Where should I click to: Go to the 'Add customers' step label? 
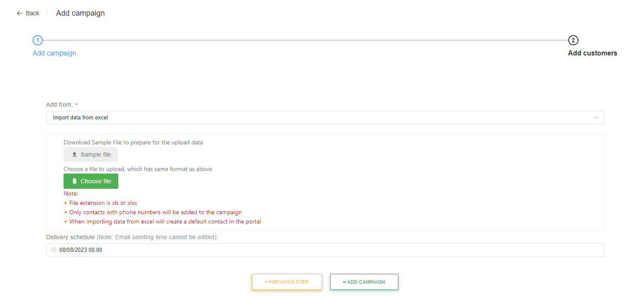[x=592, y=53]
